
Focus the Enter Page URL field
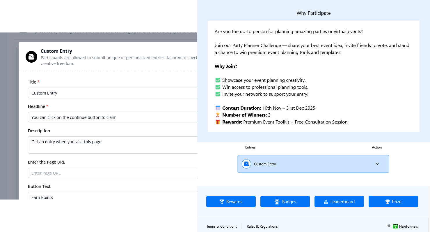113,173
